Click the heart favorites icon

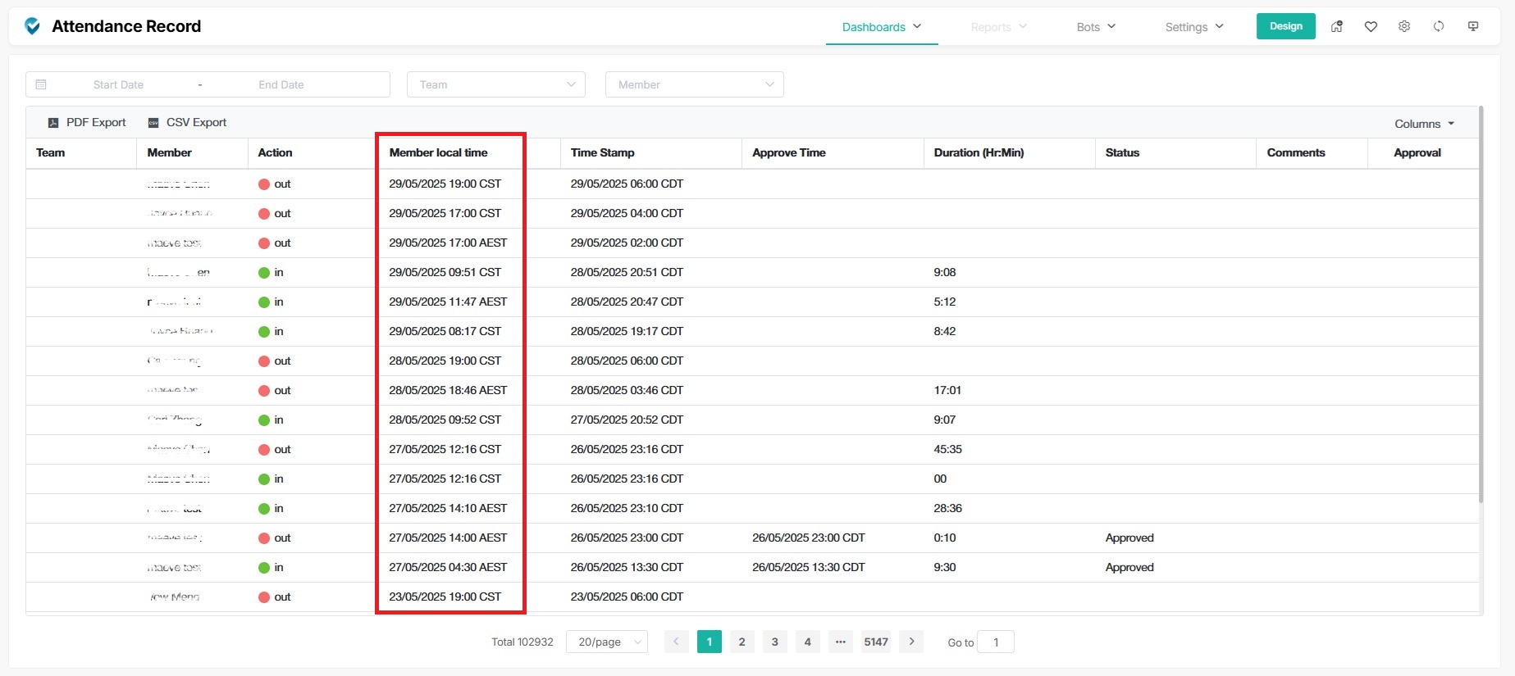point(1371,26)
